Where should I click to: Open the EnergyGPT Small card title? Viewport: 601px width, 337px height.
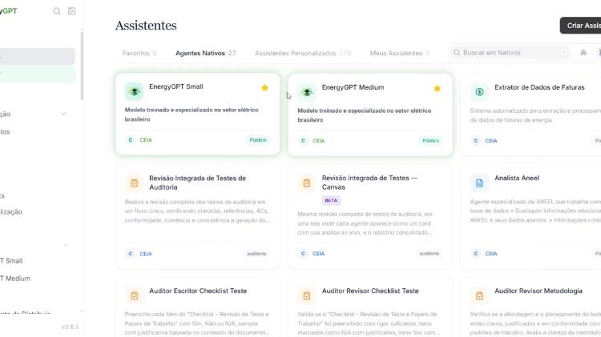(176, 86)
